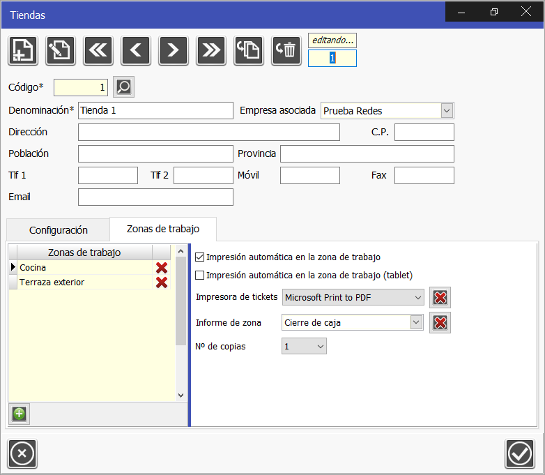The image size is (545, 475).
Task: Open the Código search magnifier
Action: pyautogui.click(x=123, y=87)
